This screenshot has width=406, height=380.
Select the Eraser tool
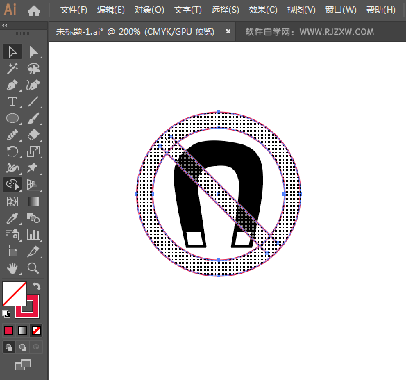(x=34, y=135)
